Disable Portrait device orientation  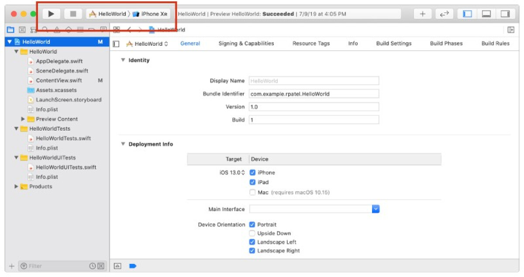tap(252, 224)
